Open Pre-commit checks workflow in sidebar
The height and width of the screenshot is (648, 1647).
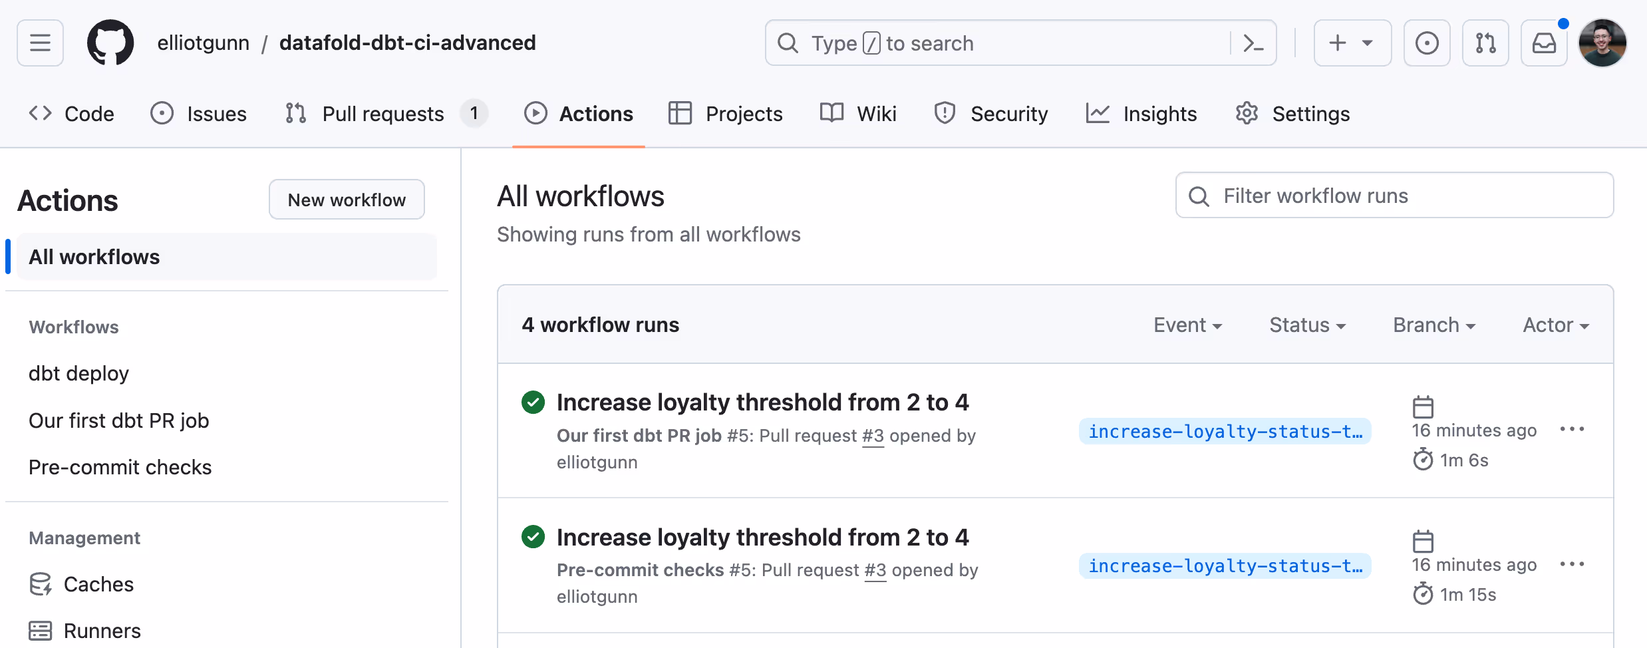pyautogui.click(x=120, y=467)
